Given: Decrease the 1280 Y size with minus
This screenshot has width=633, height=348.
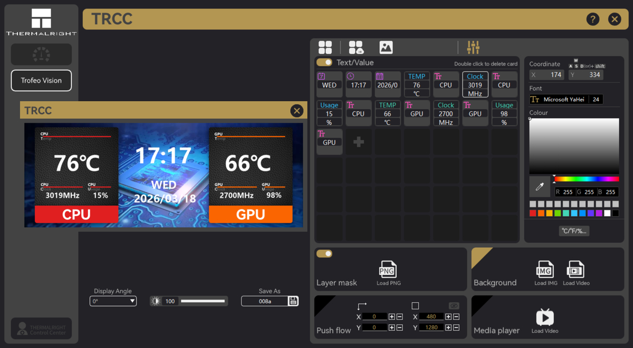Looking at the screenshot, I should click(456, 328).
